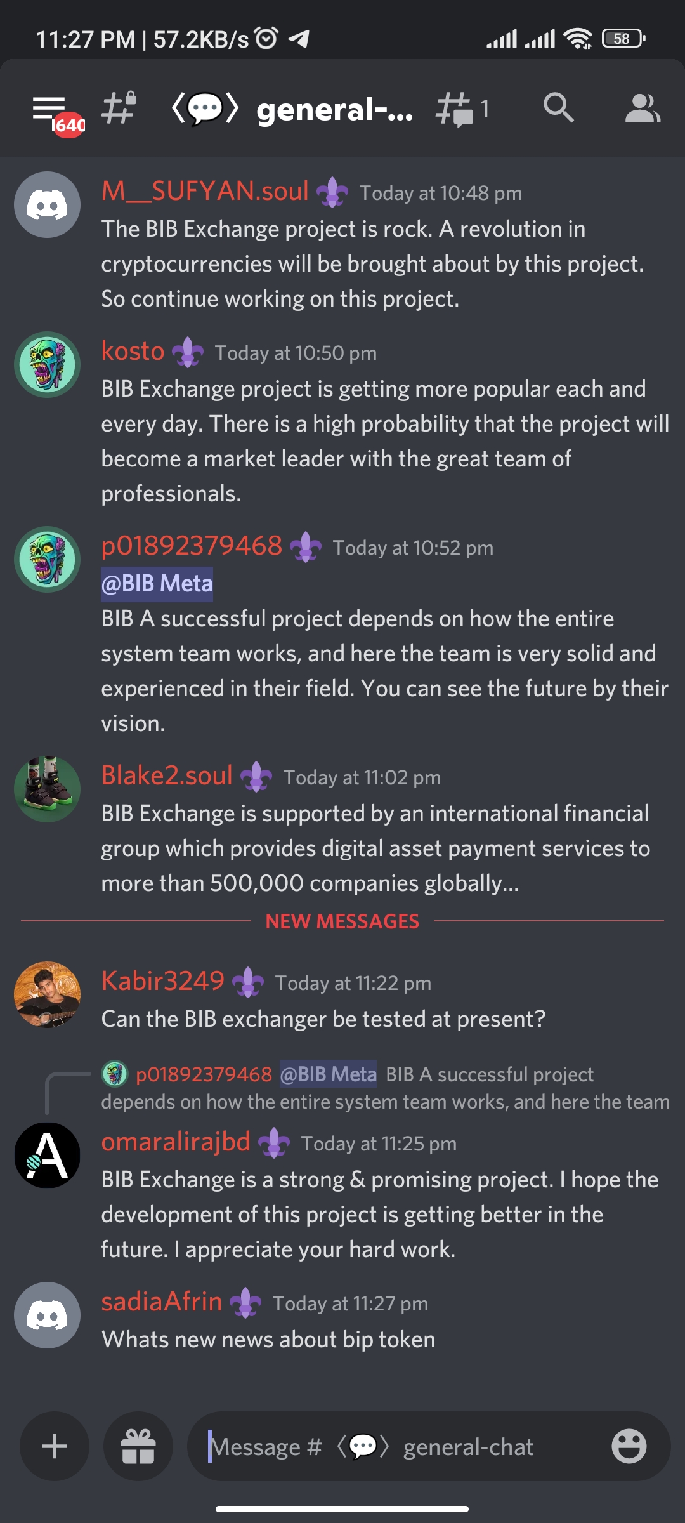Tap the fleur-de-lis role badge beside kosto
The height and width of the screenshot is (1523, 685).
point(188,352)
